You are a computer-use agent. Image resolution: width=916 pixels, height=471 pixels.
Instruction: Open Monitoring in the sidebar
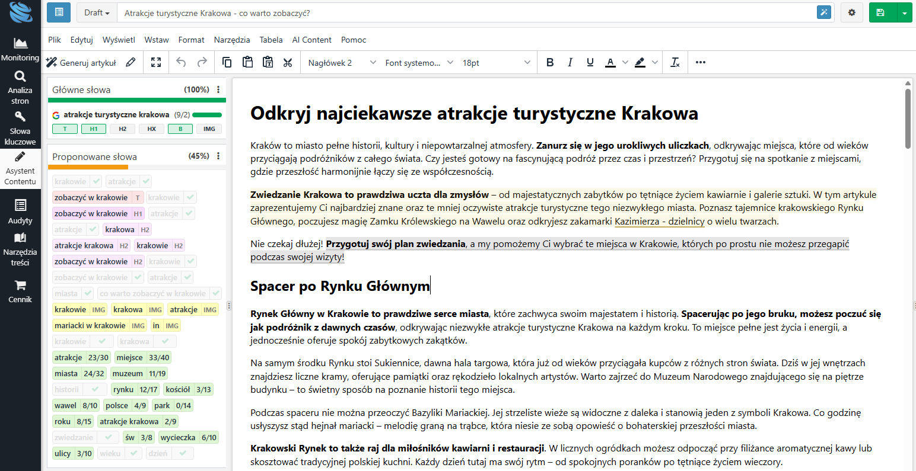pos(20,49)
